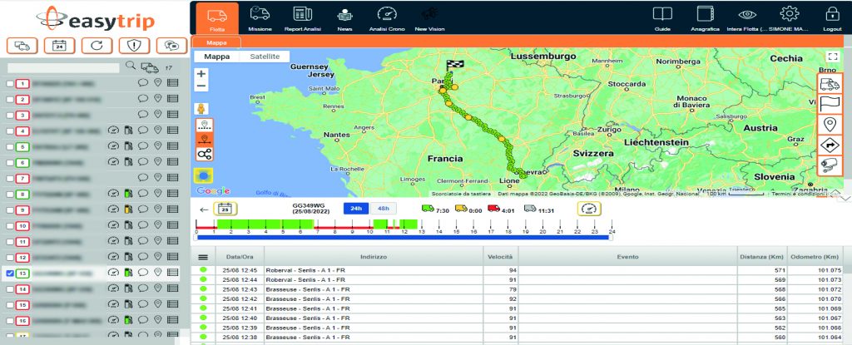Open the table column menu icon

[x=203, y=257]
